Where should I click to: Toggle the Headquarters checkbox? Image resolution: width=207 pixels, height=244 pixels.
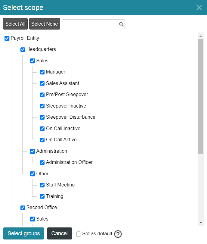pos(23,49)
